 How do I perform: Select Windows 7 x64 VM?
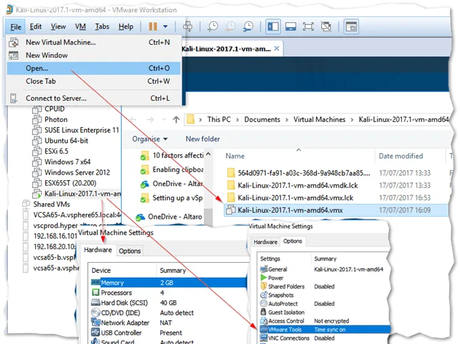click(x=68, y=162)
